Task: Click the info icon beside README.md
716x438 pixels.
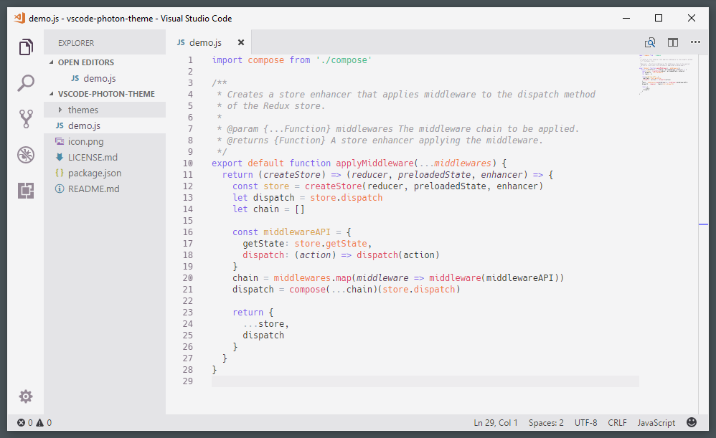Action: [x=60, y=189]
